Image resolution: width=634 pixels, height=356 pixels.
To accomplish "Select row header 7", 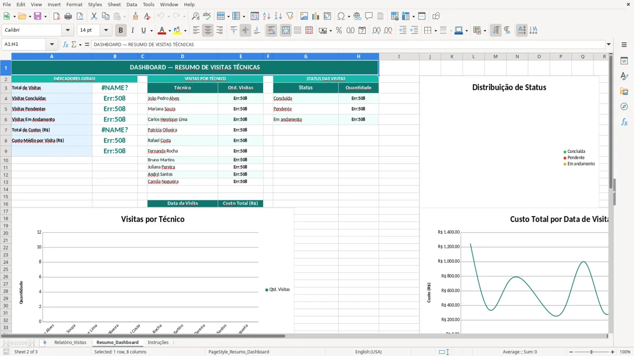I will tap(6, 130).
